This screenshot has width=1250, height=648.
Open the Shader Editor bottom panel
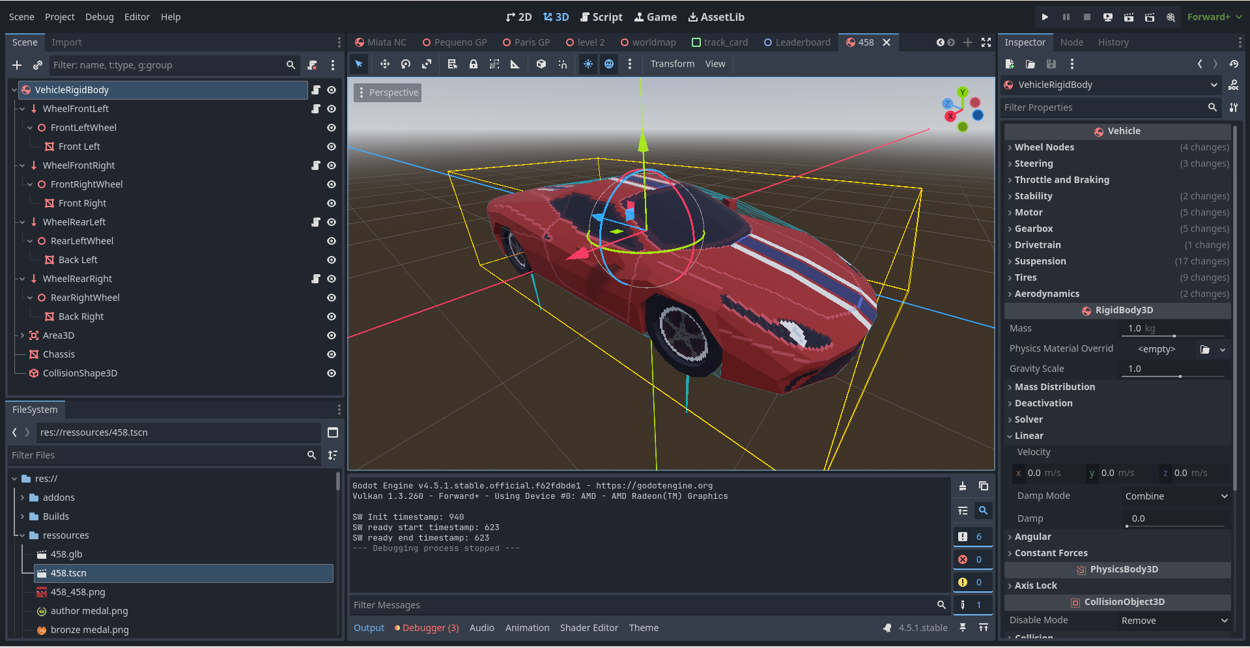click(589, 628)
